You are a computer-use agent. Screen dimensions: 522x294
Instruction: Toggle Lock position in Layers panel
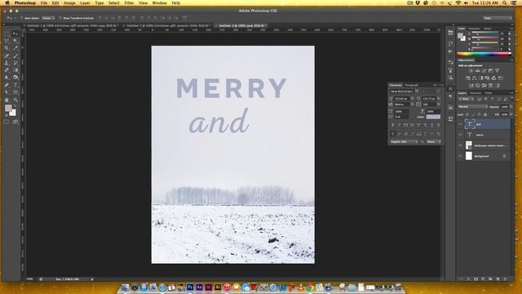pos(479,114)
